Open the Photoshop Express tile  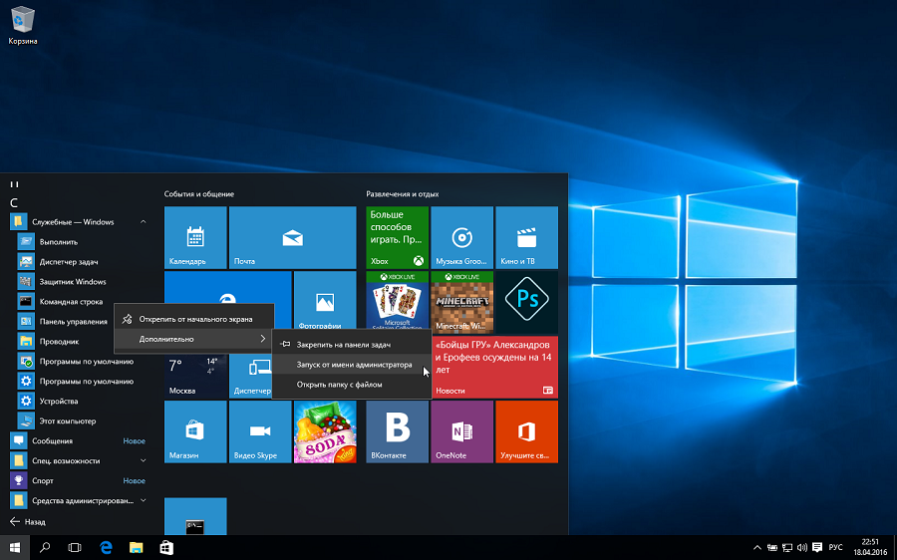pyautogui.click(x=526, y=301)
